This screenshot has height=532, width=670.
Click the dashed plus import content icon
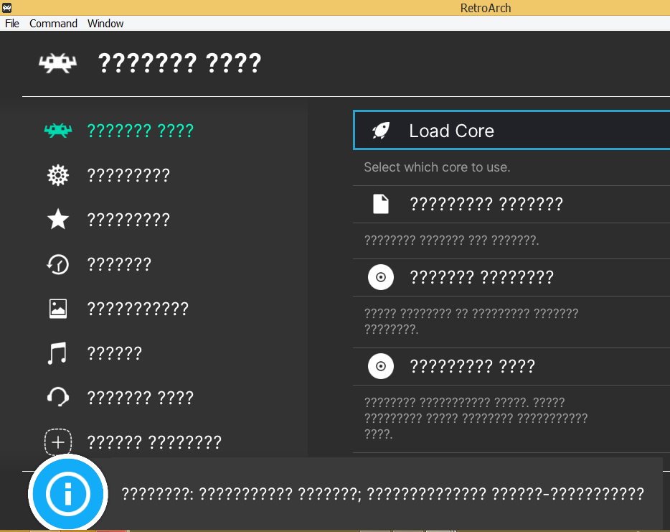tap(58, 442)
